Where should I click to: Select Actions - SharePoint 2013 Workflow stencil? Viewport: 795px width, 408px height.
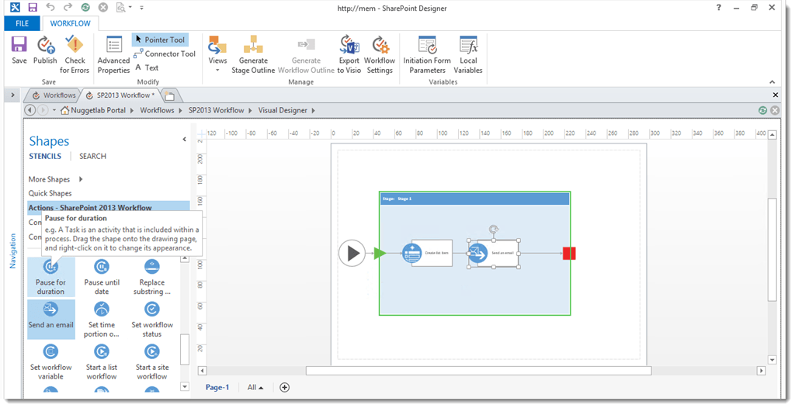pos(109,207)
